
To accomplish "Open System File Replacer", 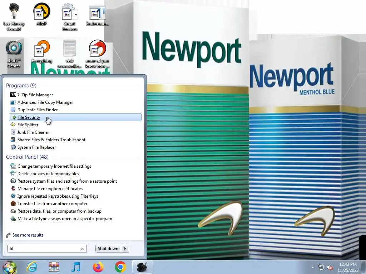I will click(75, 147).
